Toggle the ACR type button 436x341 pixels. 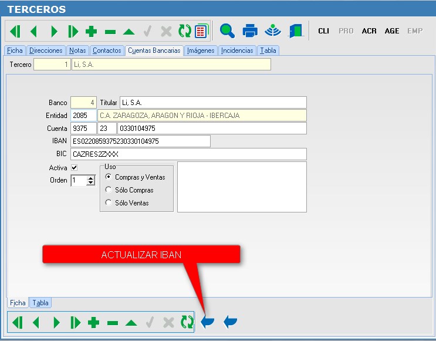369,31
